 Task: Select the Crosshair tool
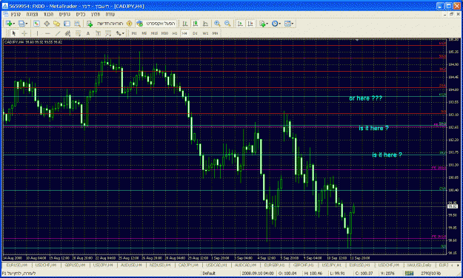(24, 33)
